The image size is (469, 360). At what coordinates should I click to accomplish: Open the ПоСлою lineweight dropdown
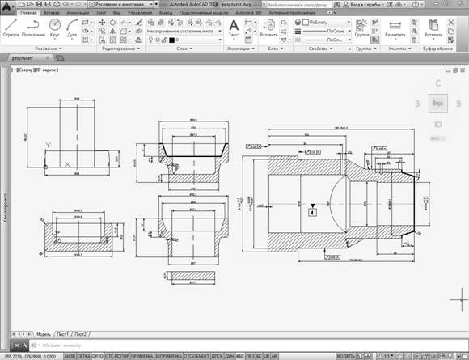point(327,31)
